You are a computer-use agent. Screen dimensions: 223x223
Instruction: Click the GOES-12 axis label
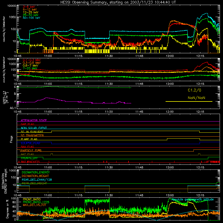click(6, 97)
